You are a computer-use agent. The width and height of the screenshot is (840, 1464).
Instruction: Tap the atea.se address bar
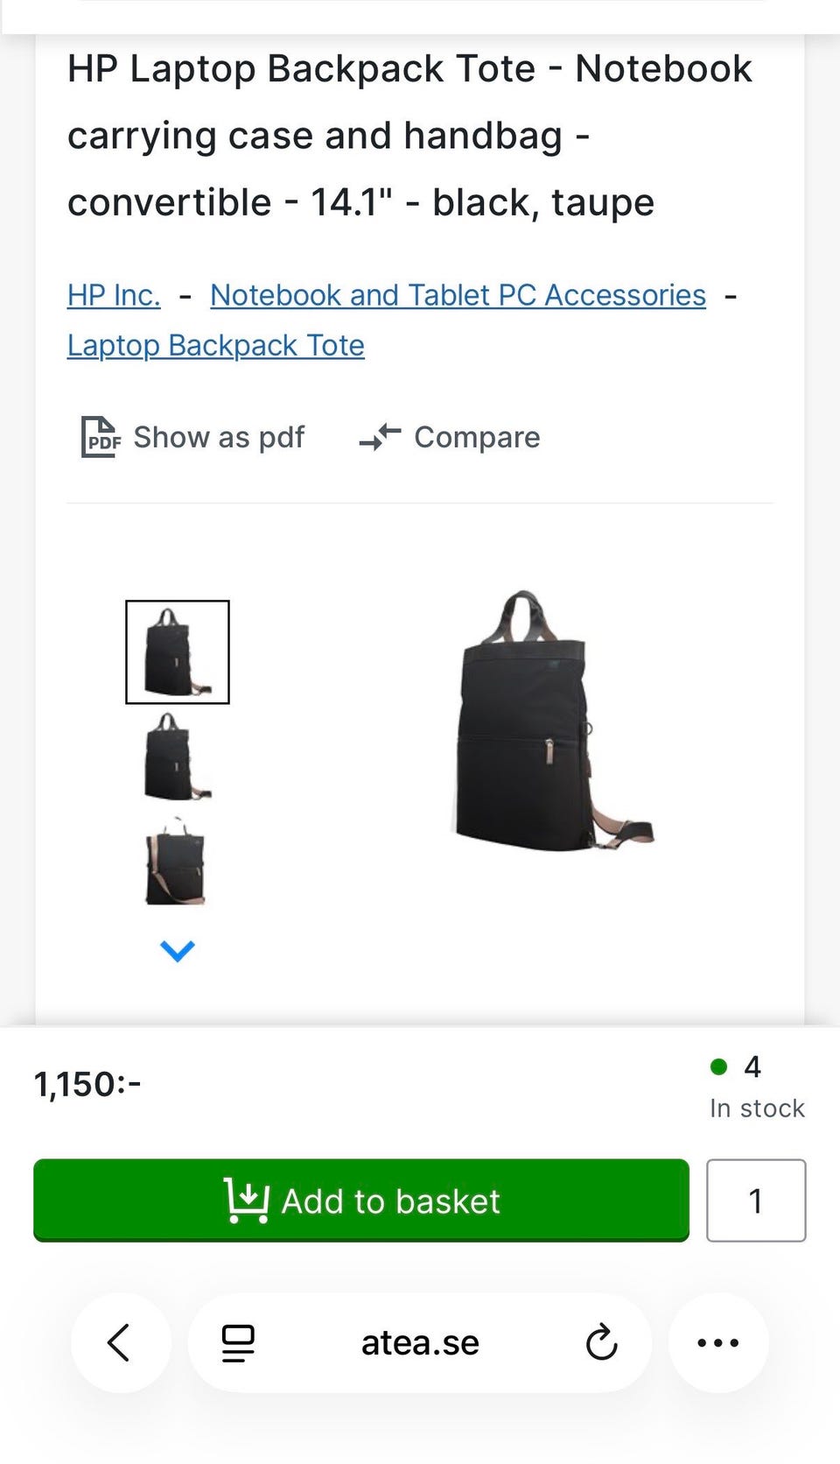(x=420, y=1342)
